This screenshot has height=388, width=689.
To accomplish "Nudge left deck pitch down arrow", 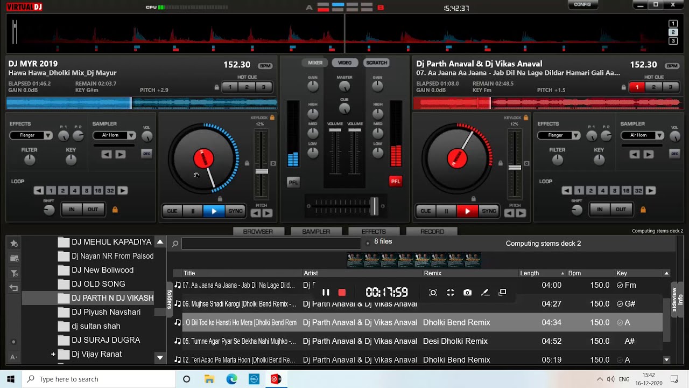I will [x=255, y=213].
